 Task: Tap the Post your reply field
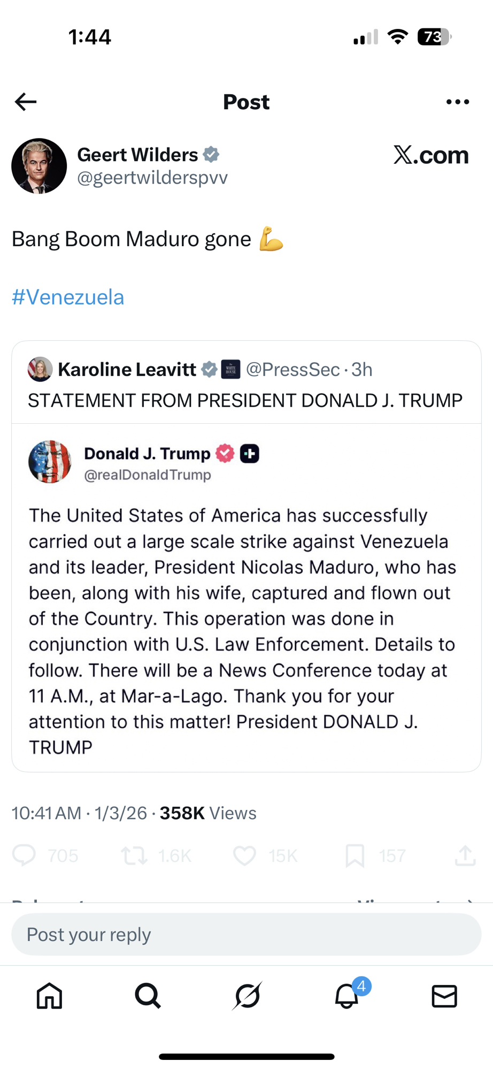point(246,935)
